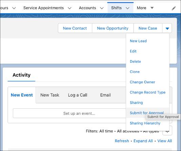
Task: Open the Accounts tab
Action: (x=87, y=8)
